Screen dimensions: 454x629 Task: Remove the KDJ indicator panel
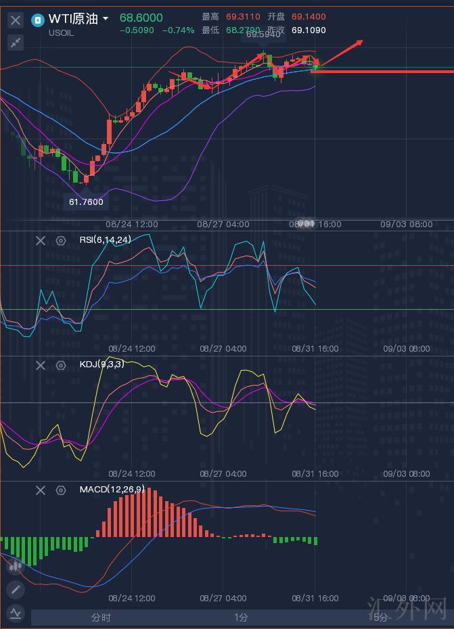pos(40,365)
